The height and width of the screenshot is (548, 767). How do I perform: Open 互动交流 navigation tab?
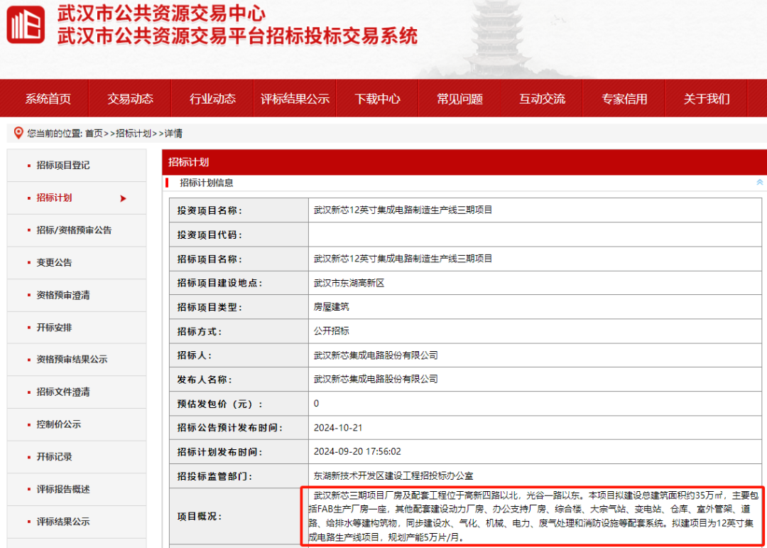542,99
